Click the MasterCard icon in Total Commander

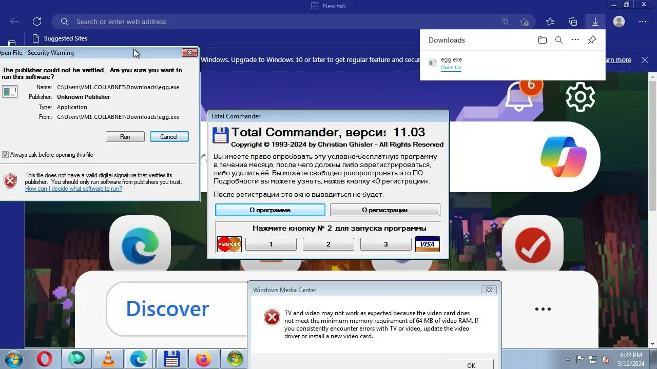[x=229, y=244]
